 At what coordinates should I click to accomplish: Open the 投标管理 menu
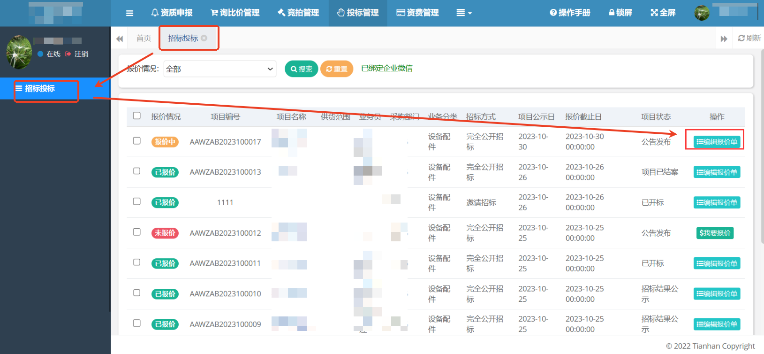[x=358, y=13]
